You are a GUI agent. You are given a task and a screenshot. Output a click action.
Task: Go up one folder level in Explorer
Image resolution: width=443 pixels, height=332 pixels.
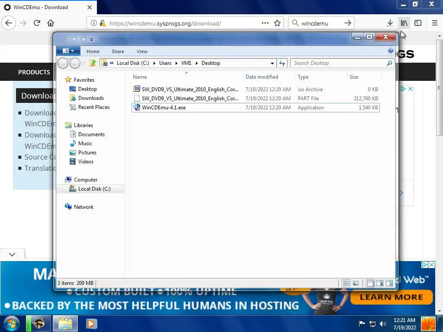coord(93,63)
